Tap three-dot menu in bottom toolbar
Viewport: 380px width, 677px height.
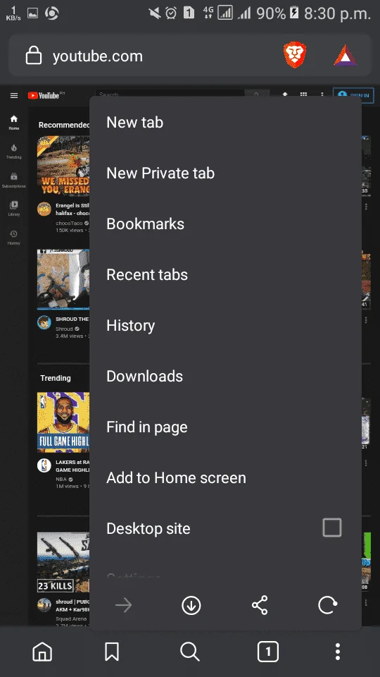pyautogui.click(x=338, y=652)
